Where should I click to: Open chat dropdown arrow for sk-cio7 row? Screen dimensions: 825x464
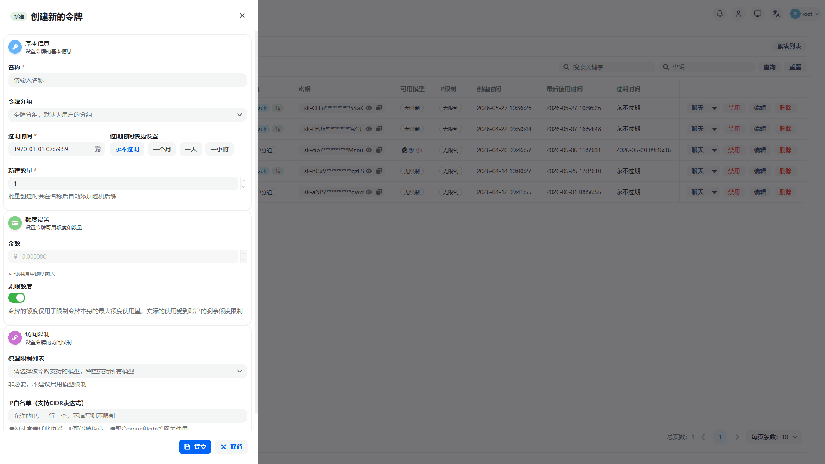pos(715,150)
